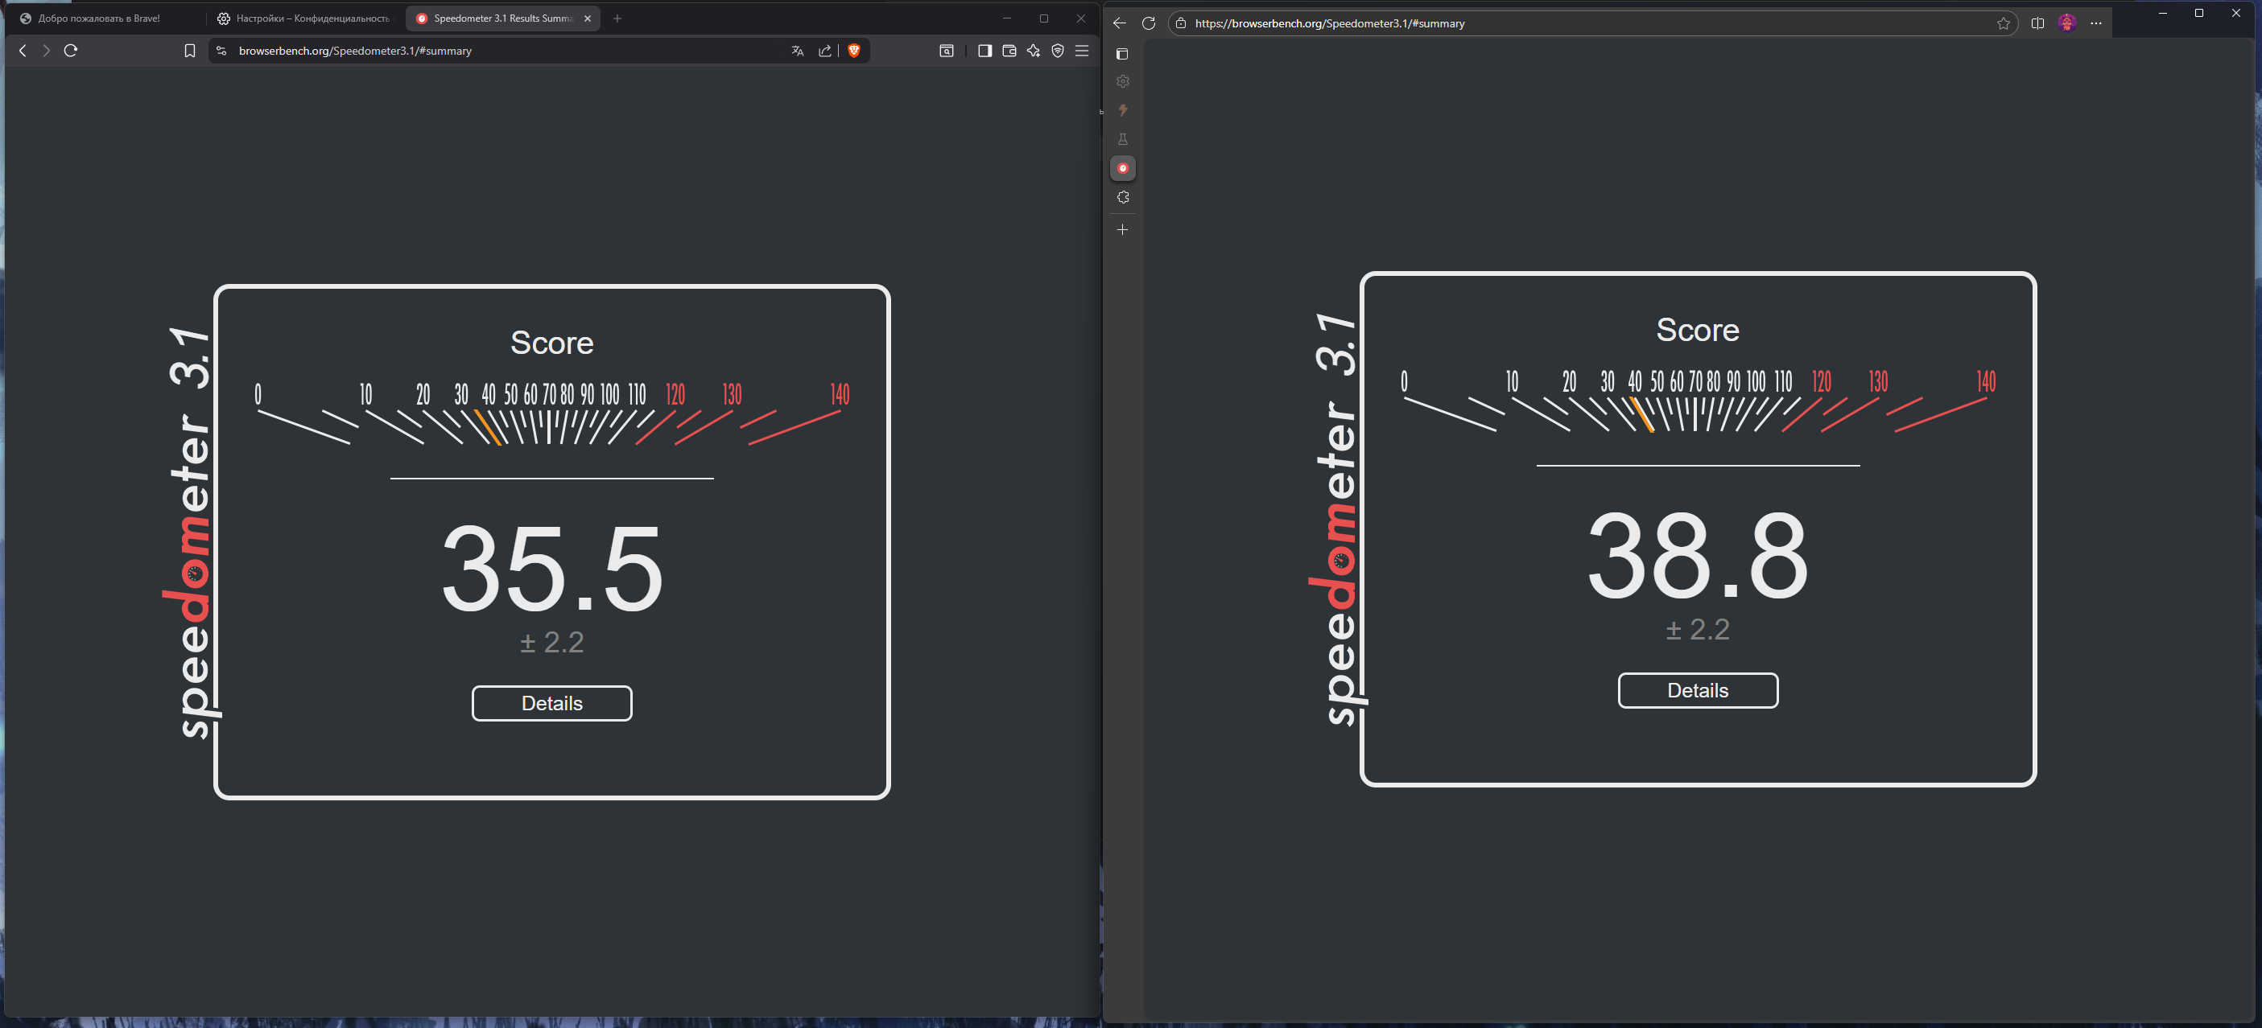
Task: Click Brave VPN shield icon
Action: pos(1057,51)
